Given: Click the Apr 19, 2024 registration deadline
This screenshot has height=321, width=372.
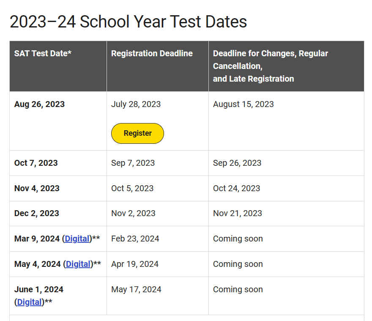Looking at the screenshot, I should 135,264.
